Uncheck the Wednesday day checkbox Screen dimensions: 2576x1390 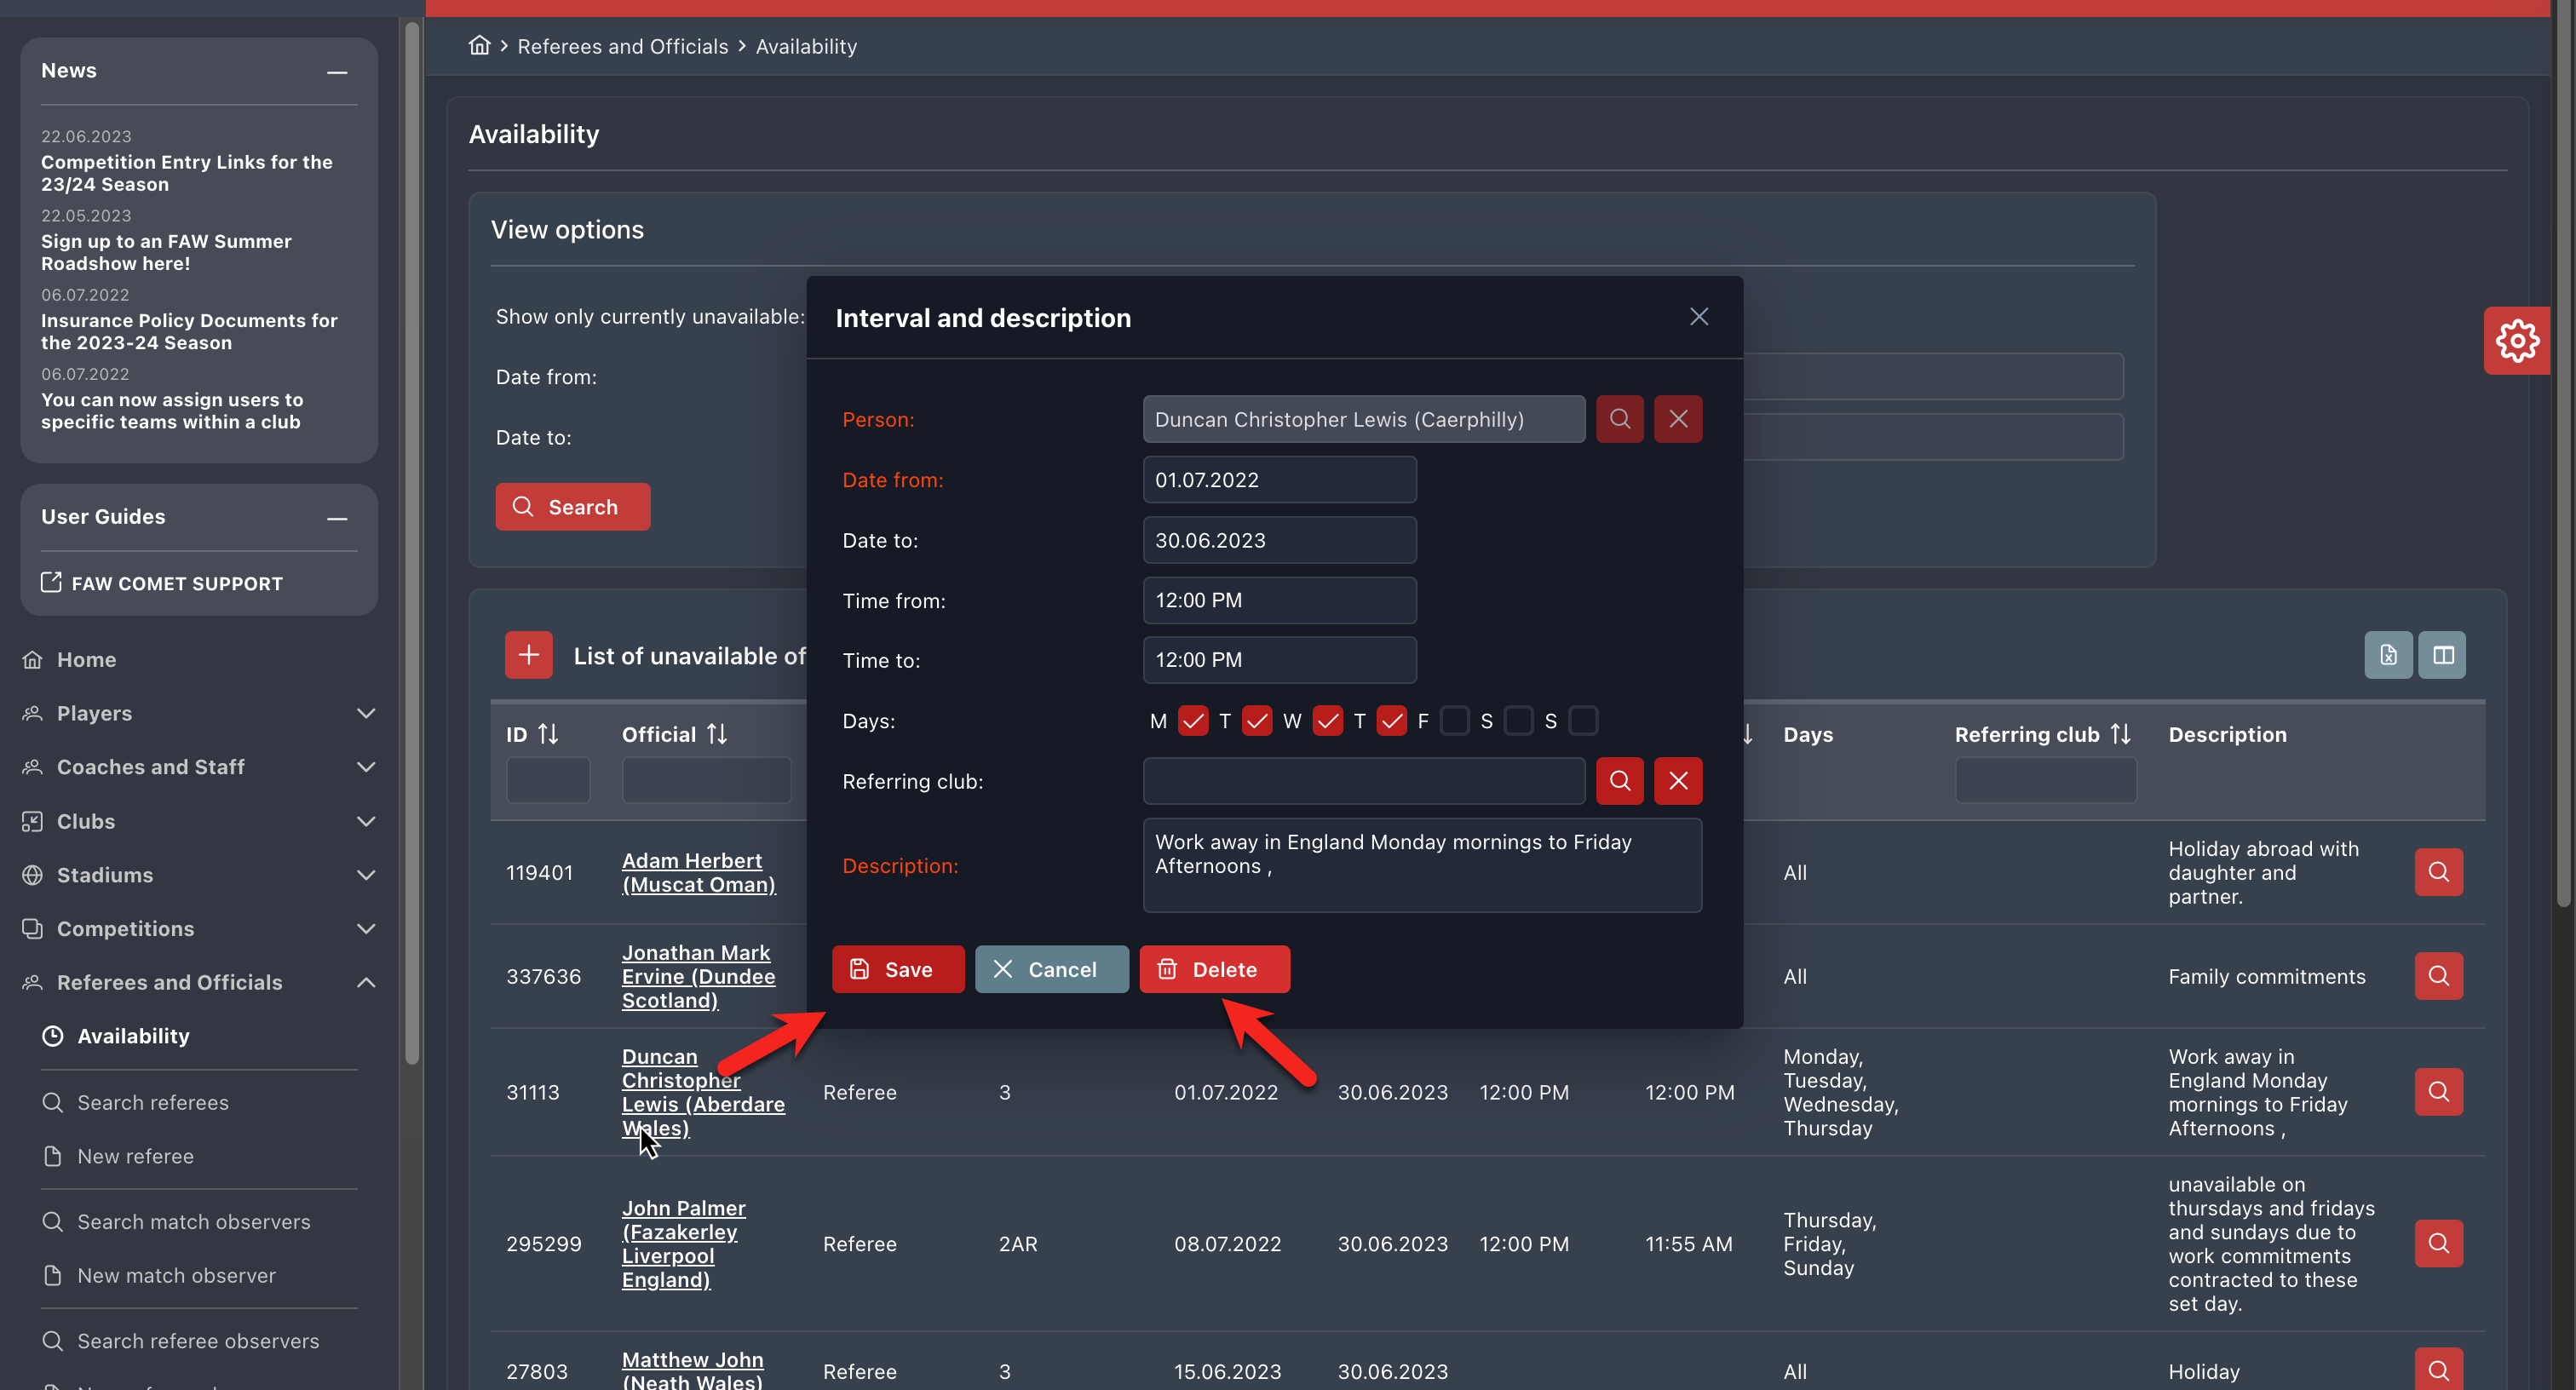click(x=1327, y=721)
